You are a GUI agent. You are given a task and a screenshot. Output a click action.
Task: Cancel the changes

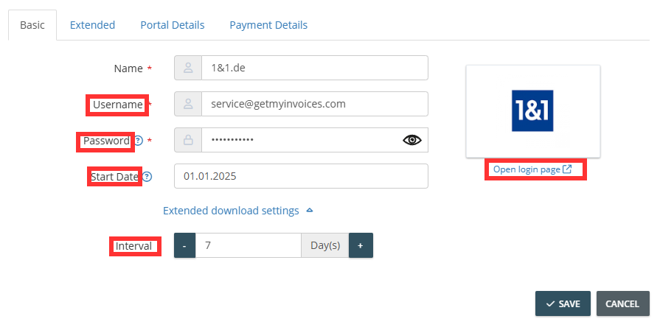[x=622, y=303]
